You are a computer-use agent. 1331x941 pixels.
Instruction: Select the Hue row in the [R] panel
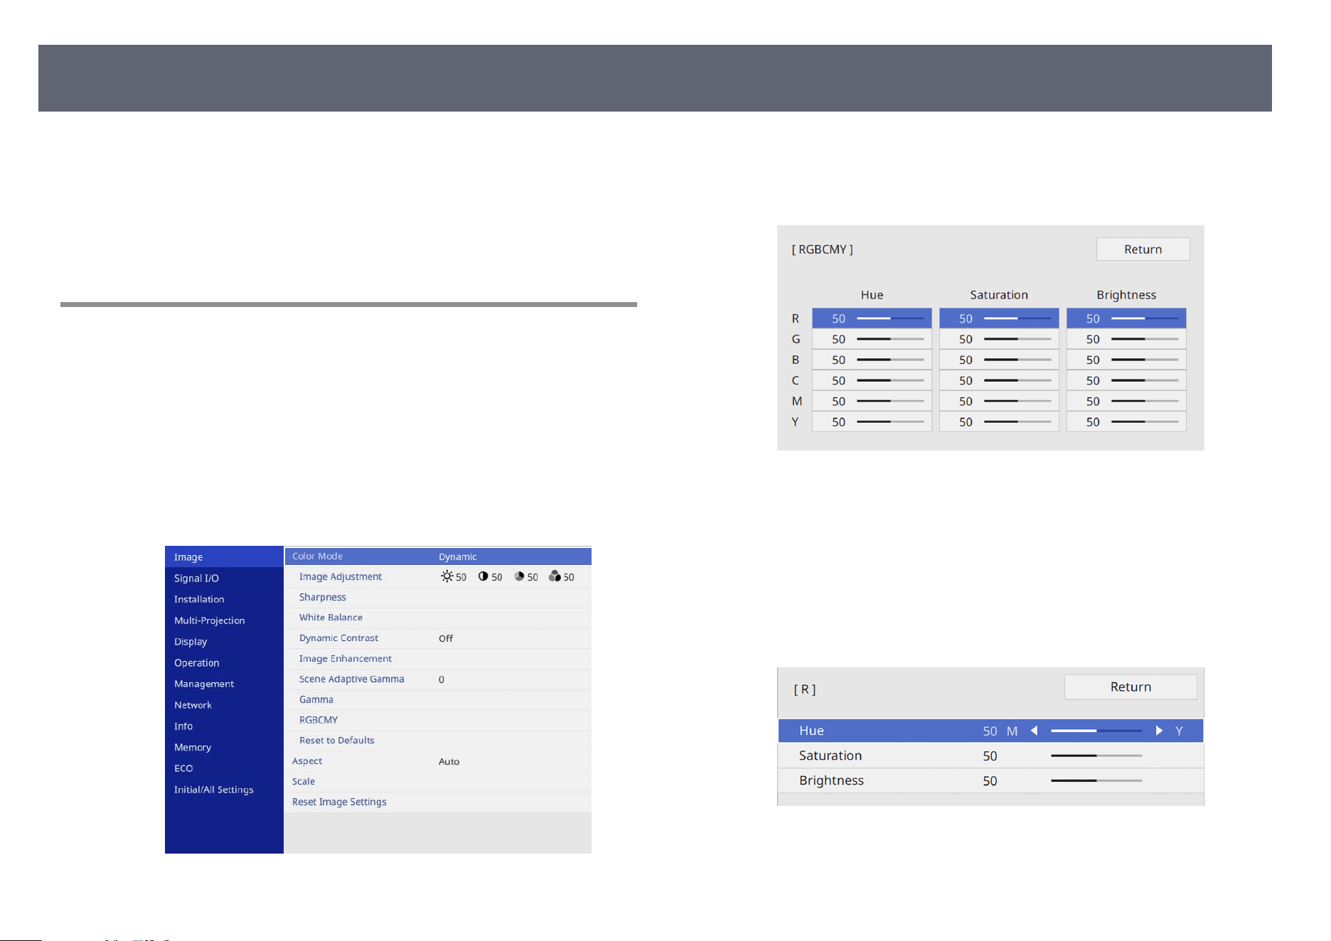[990, 731]
